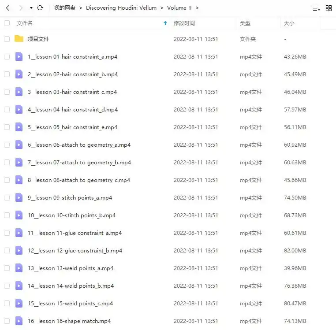Sort by 文件名 column header
This screenshot has height=330, width=336.
24,23
